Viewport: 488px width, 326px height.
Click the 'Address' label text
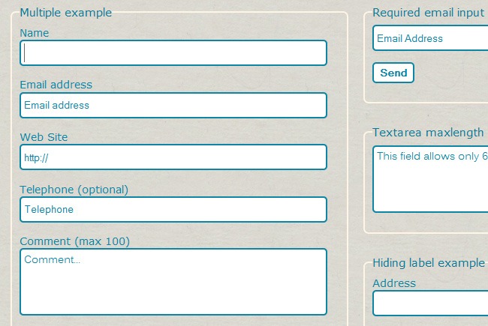pos(394,283)
